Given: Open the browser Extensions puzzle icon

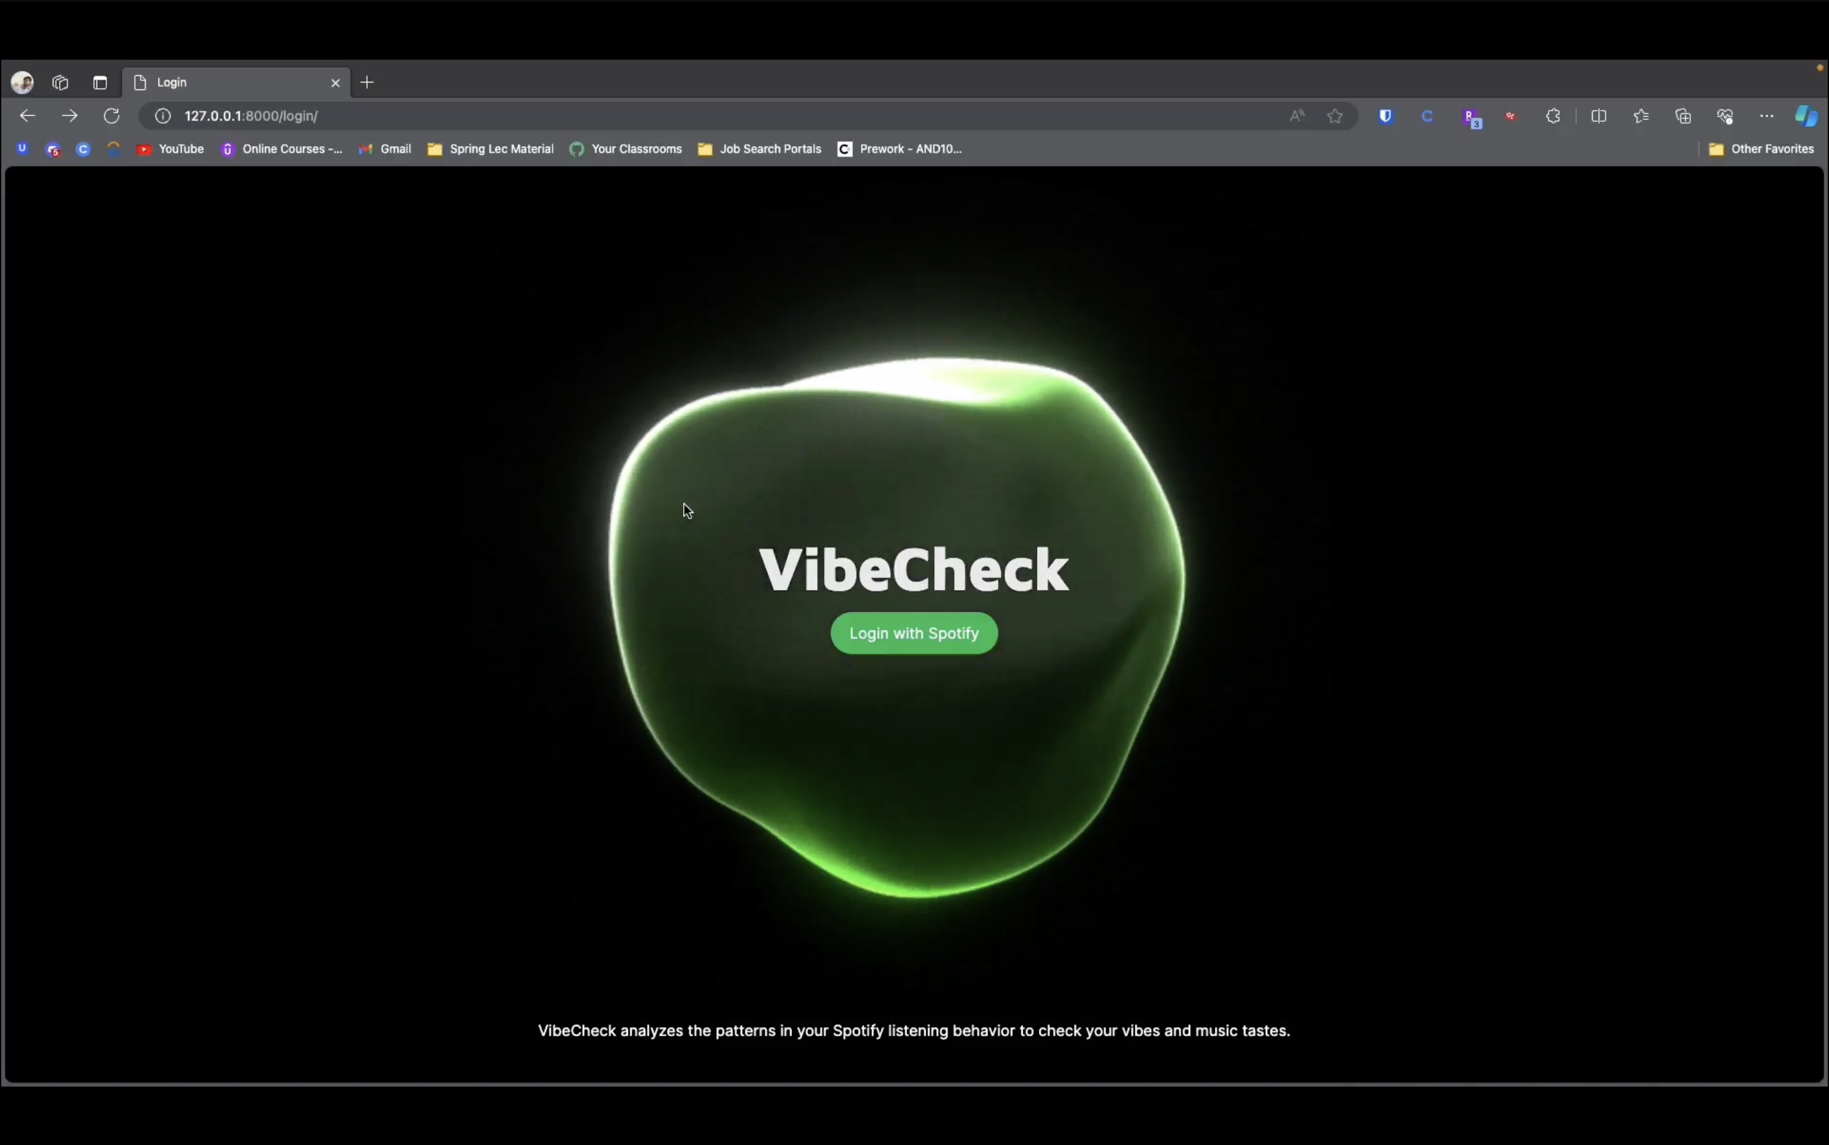Looking at the screenshot, I should pyautogui.click(x=1553, y=116).
